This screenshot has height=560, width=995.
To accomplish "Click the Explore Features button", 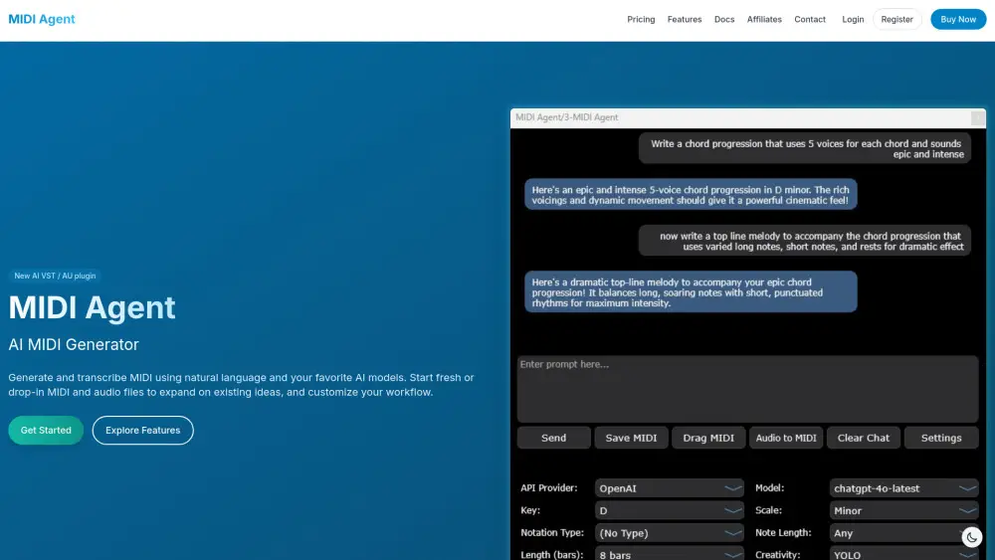I will 143,431.
